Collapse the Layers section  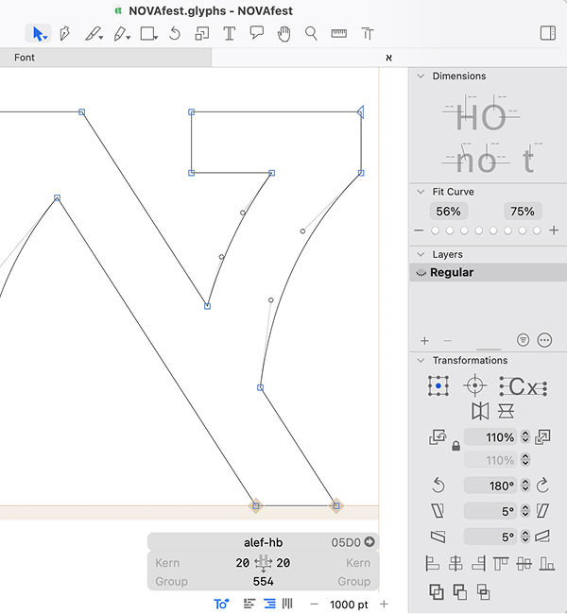pos(421,254)
